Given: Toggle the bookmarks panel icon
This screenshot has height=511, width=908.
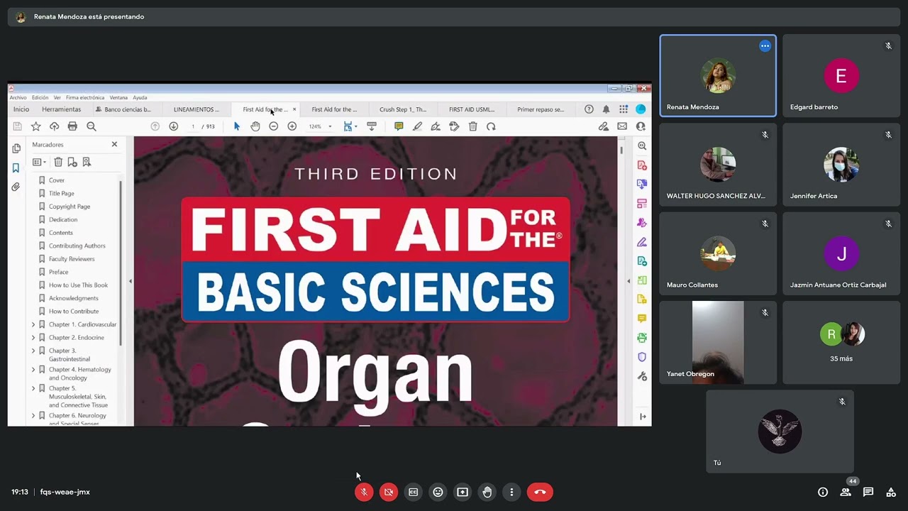Looking at the screenshot, I should tap(16, 168).
